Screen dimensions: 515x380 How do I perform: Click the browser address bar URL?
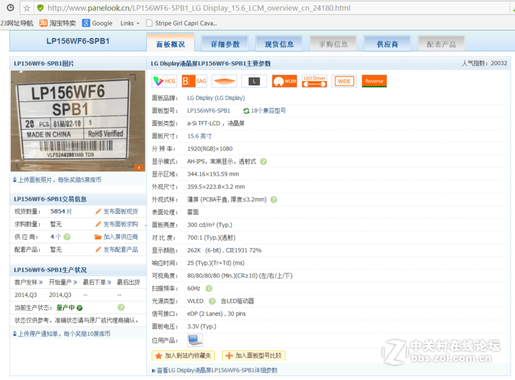click(x=199, y=8)
